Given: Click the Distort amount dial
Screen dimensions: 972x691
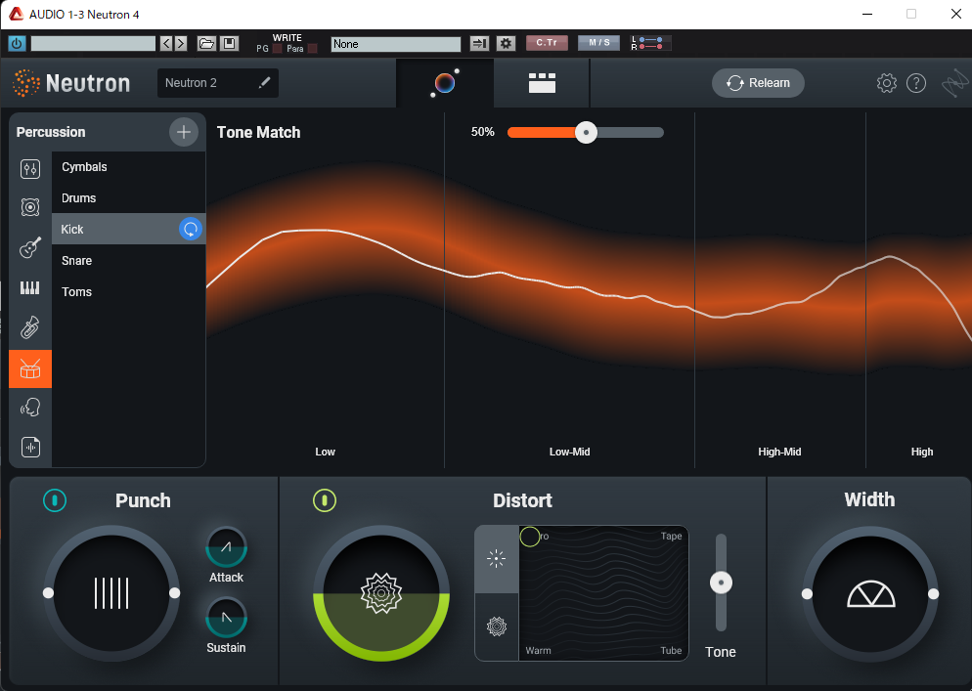Looking at the screenshot, I should 381,593.
